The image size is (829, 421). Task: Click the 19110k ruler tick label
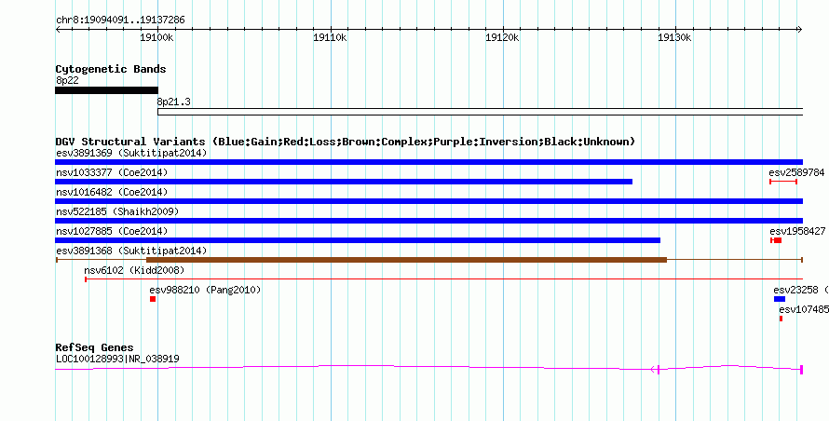coord(330,38)
